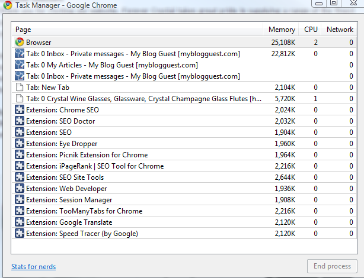The height and width of the screenshot is (278, 364).
Task: Click the 2,032K memory value
Action: (x=285, y=121)
